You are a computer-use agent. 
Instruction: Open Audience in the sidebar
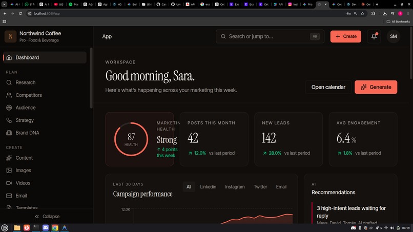coord(45,108)
